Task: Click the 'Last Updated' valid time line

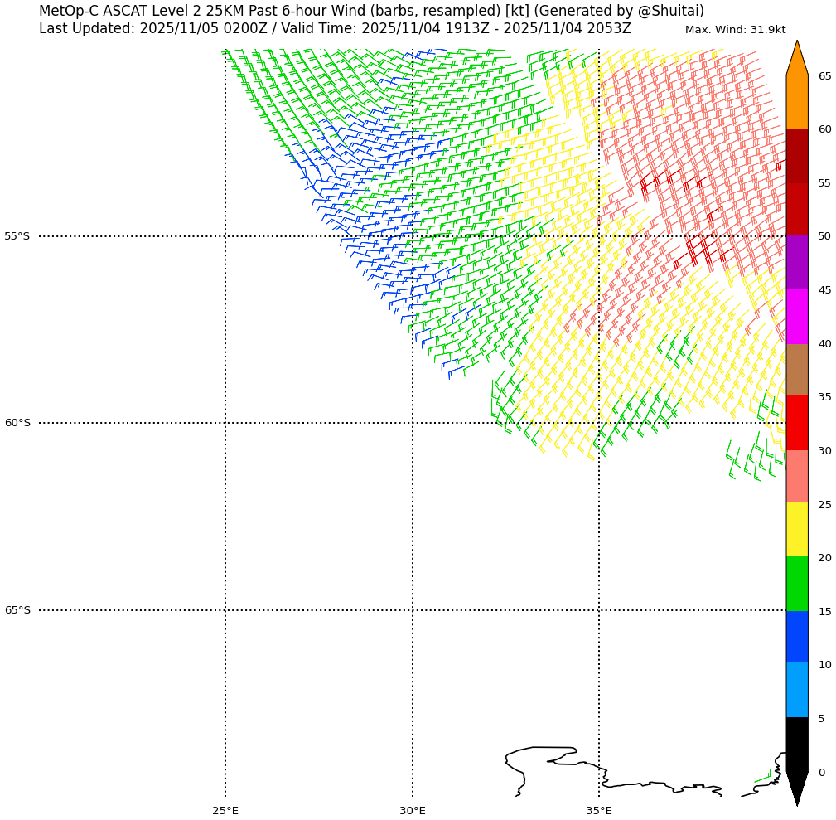Action: 335,29
